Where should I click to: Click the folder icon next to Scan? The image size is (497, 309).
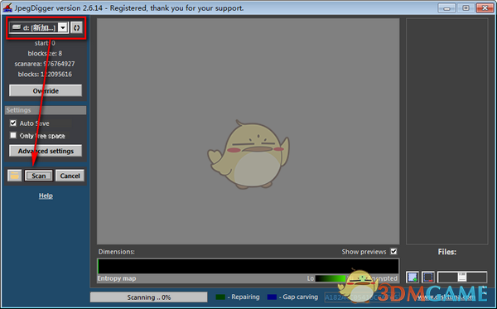tap(15, 176)
